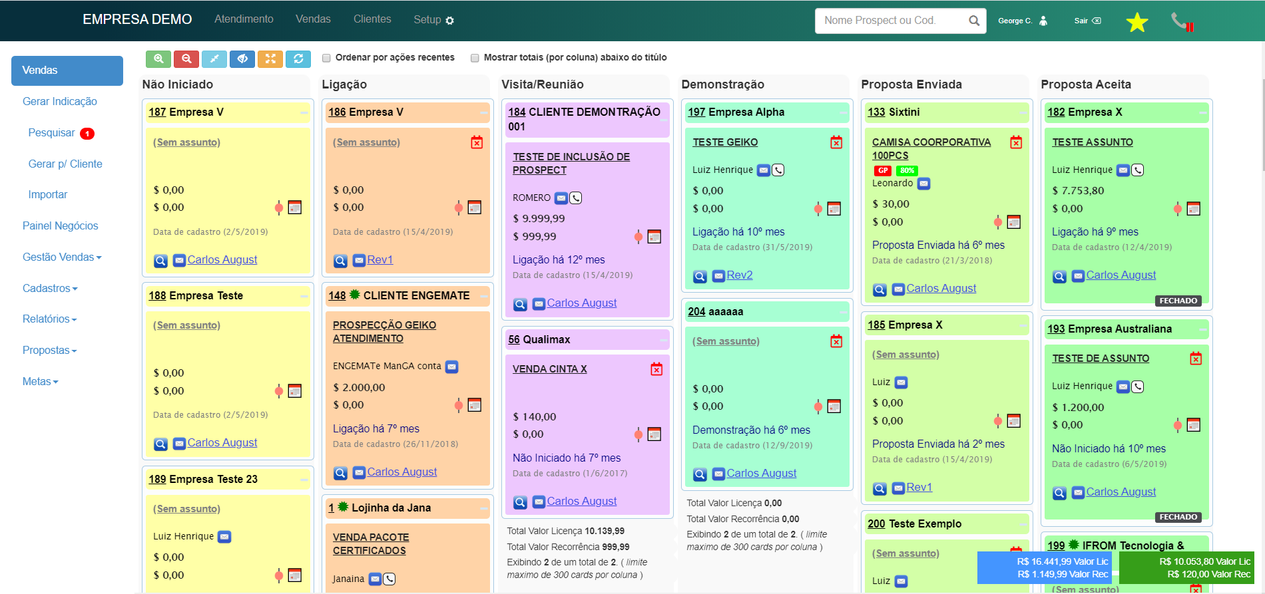Collapse card 197 Empresa Alpha
Image resolution: width=1265 pixels, height=594 pixels.
coord(843,113)
